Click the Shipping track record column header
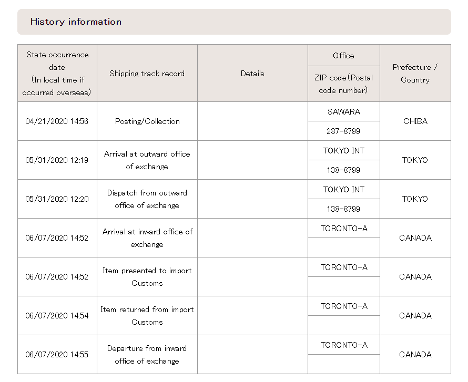468x382 pixels. pyautogui.click(x=147, y=74)
